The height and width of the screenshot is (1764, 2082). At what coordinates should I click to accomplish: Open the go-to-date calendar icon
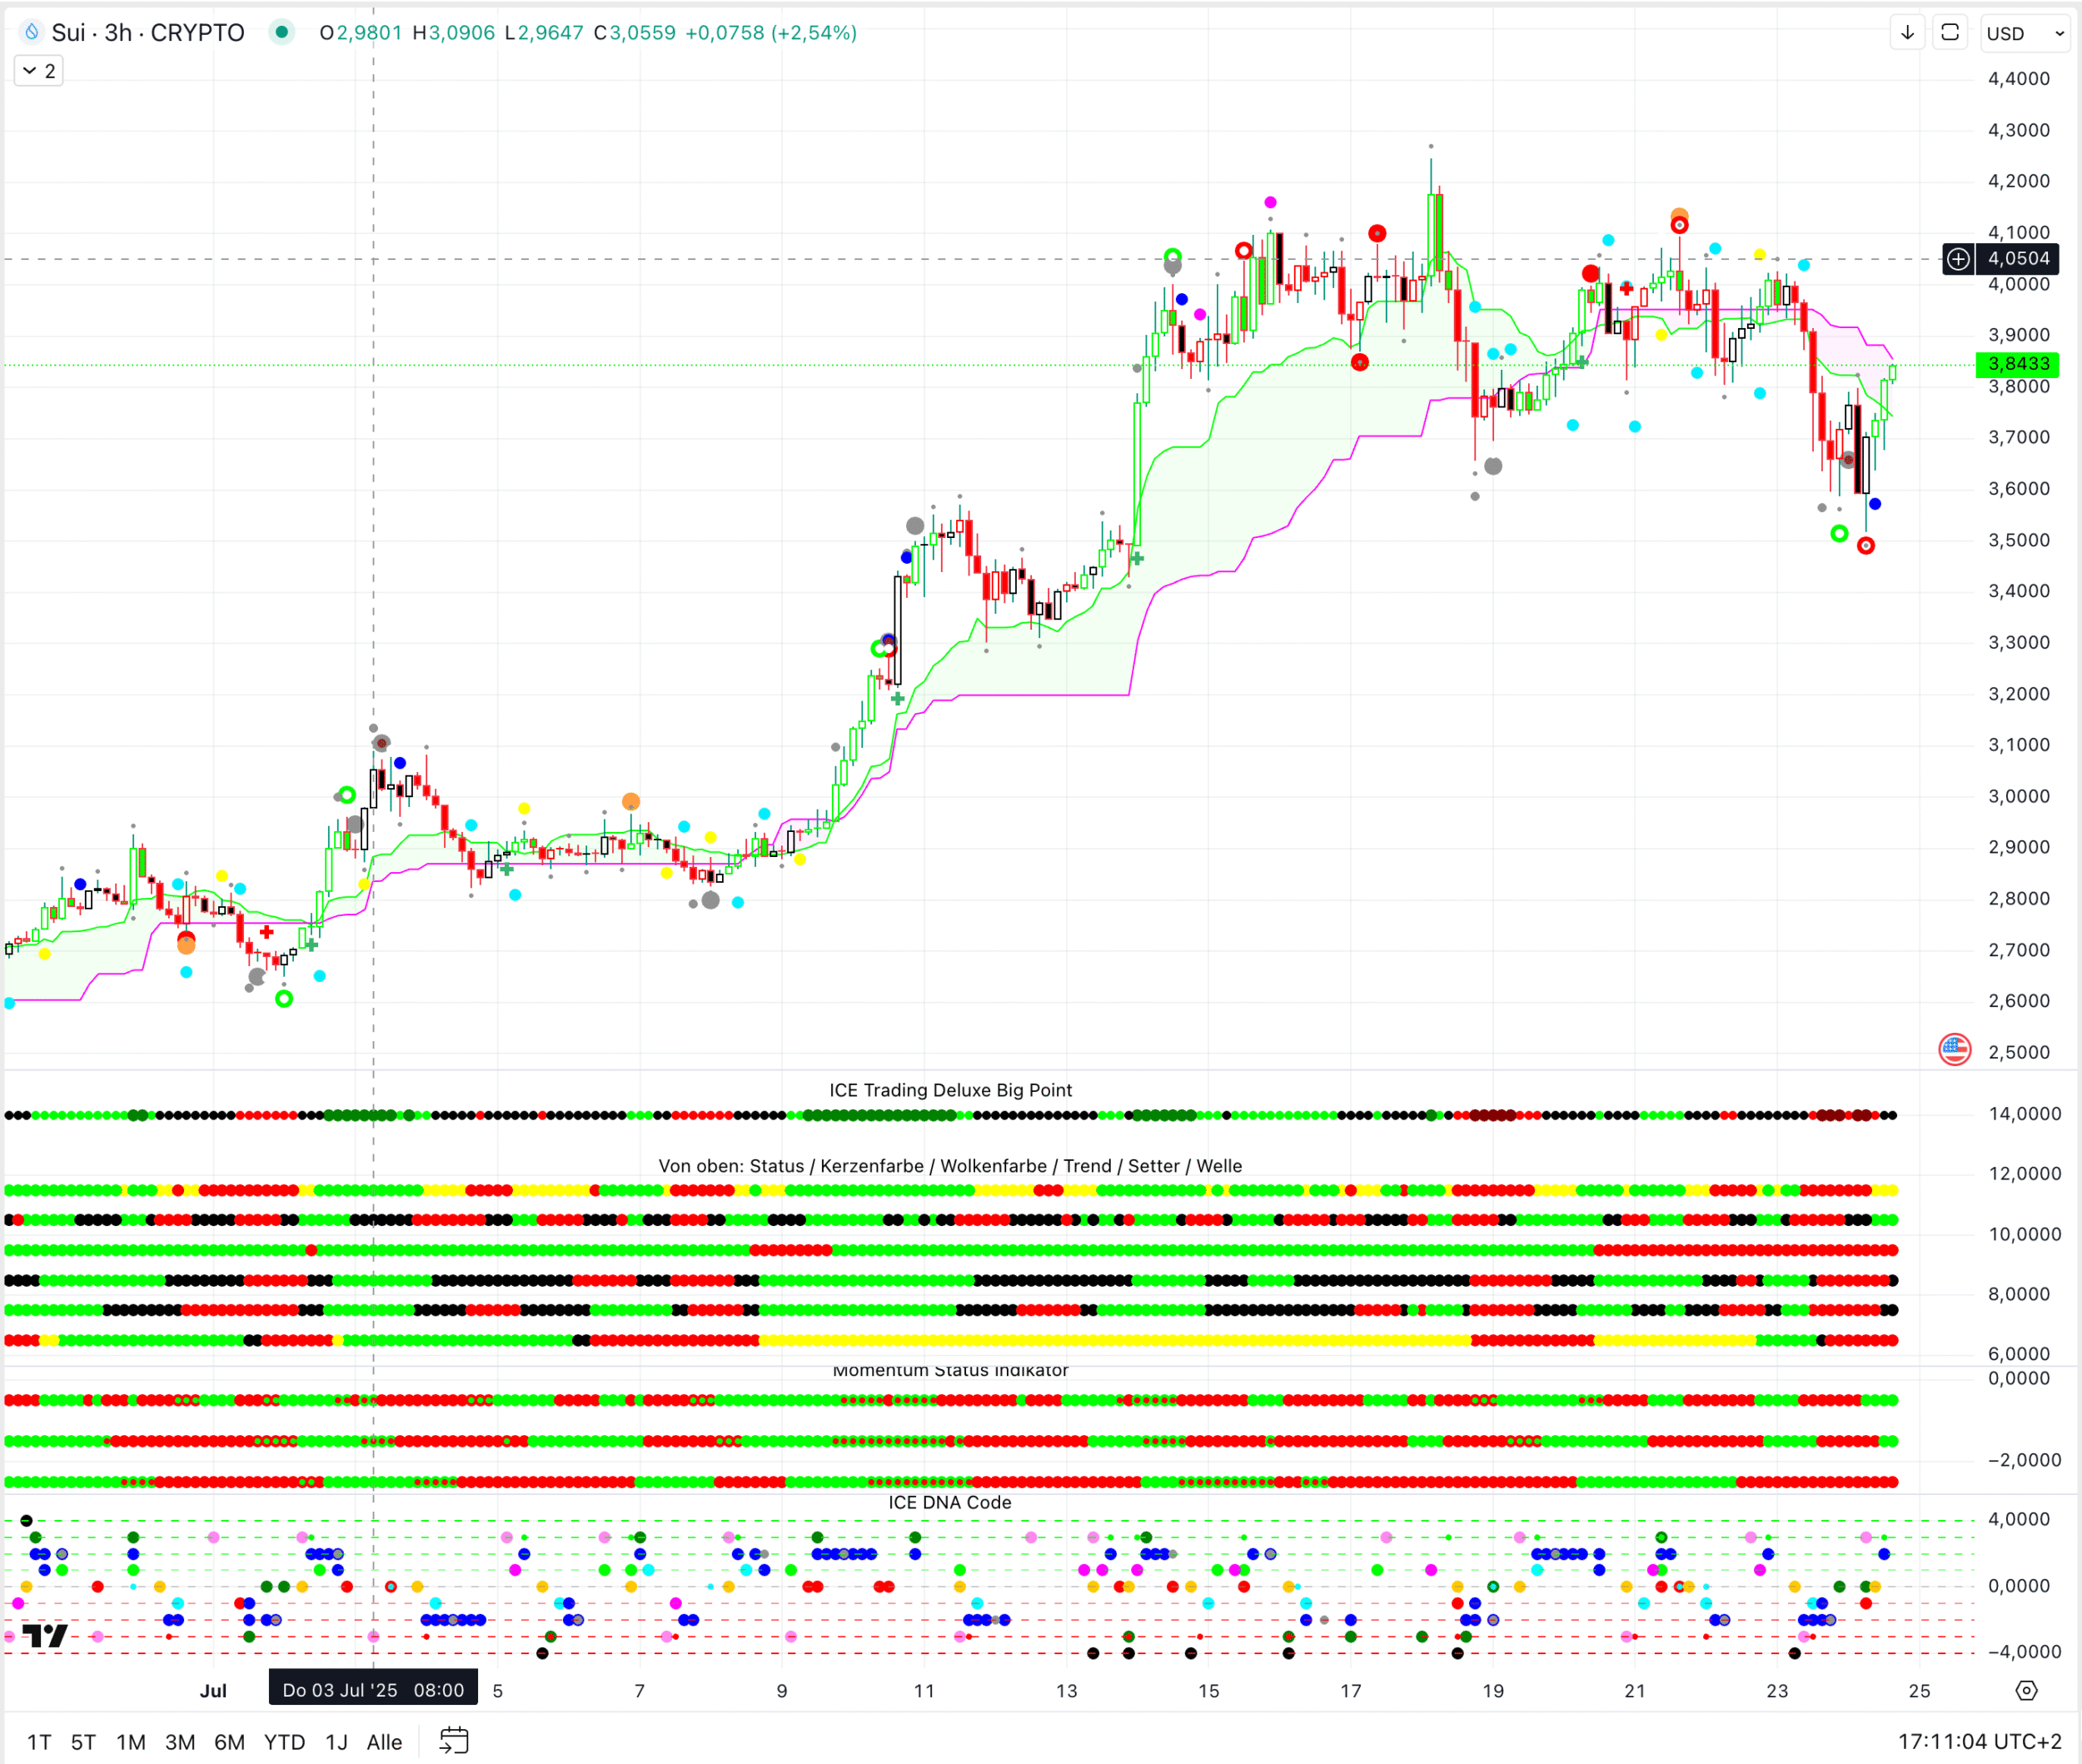click(454, 1741)
